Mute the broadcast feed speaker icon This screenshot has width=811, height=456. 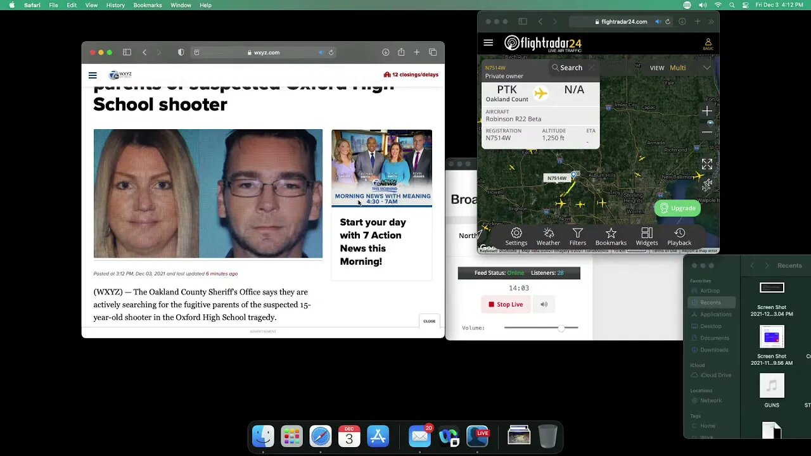(544, 305)
